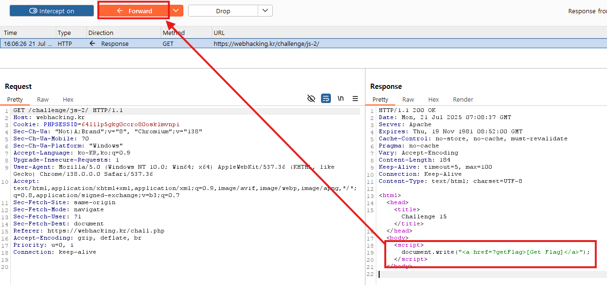Click the HTTP/1.1 200 OK status line
The height and width of the screenshot is (285, 607).
(407, 110)
